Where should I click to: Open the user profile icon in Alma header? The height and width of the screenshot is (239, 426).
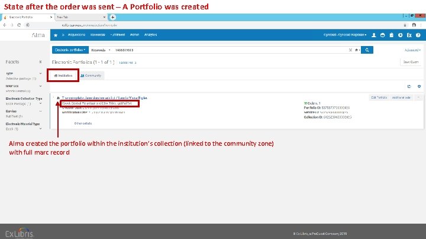click(x=374, y=35)
